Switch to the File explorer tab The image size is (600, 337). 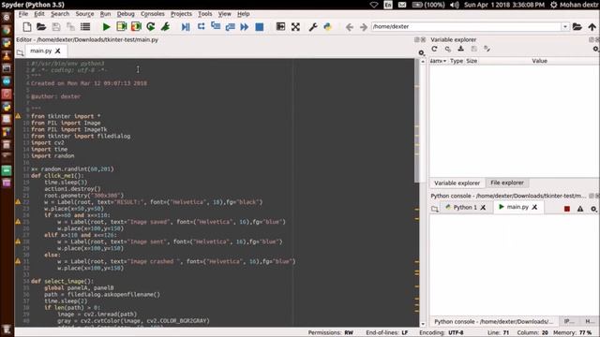tap(507, 183)
